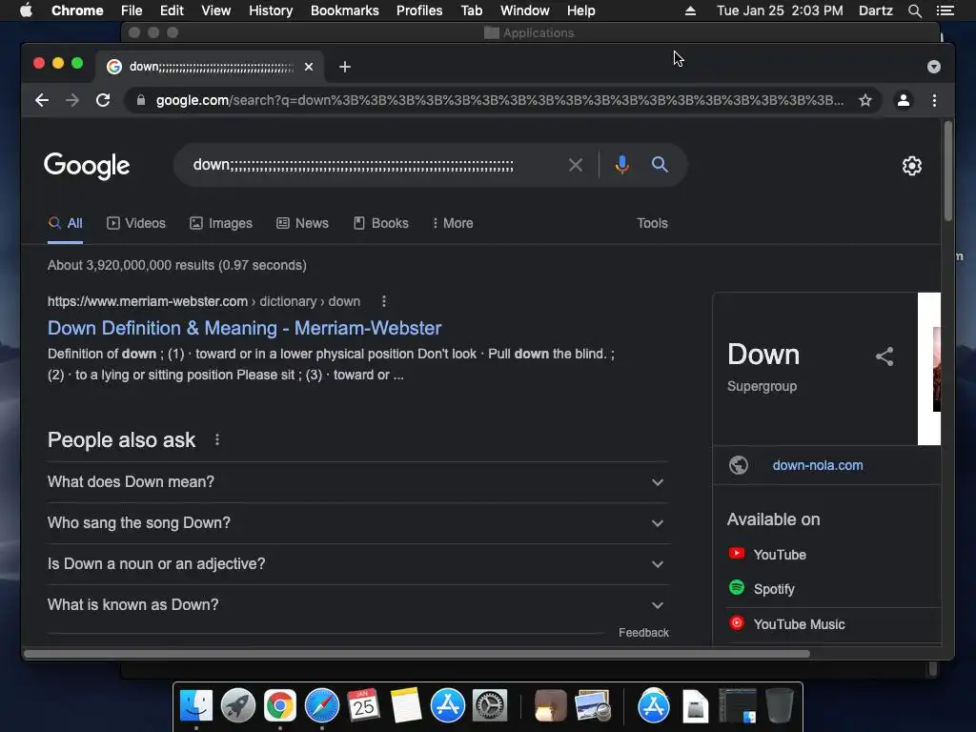Open Calendar from the Dock
The image size is (976, 732).
pos(363,706)
